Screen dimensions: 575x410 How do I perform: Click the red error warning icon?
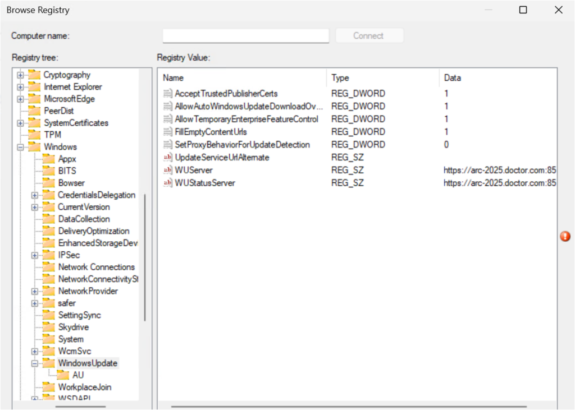click(565, 237)
